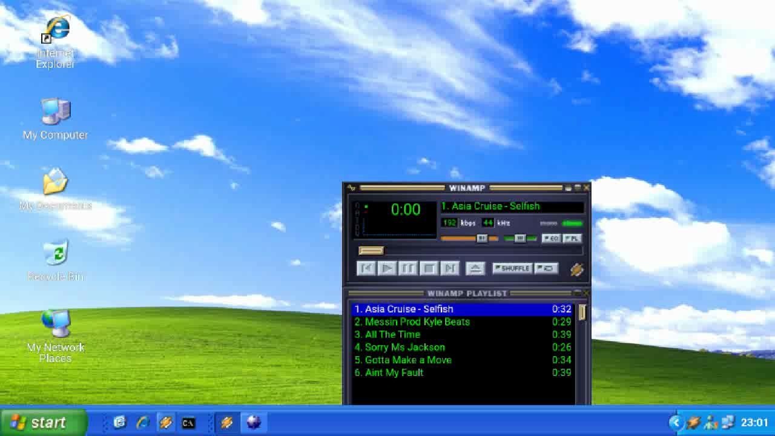Select playlist entry Sorry Ms Jackson
This screenshot has width=775, height=436.
point(463,347)
